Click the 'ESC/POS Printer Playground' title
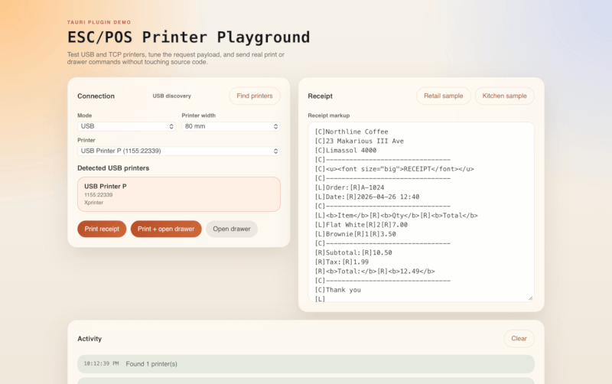Screen dimensions: 612x384 coord(188,37)
